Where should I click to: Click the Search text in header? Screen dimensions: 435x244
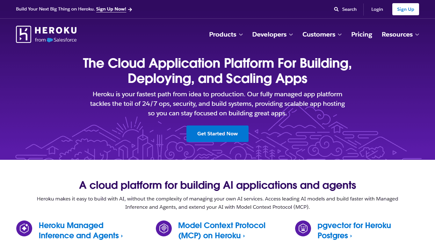(349, 9)
